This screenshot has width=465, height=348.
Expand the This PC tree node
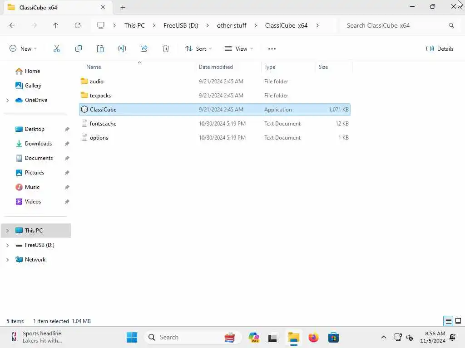[7, 231]
